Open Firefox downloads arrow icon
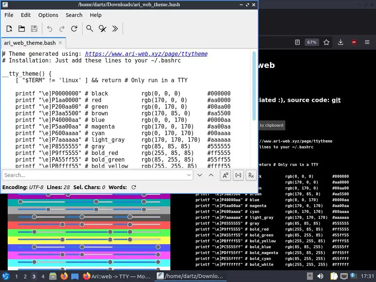The height and width of the screenshot is (282, 376). pos(340,42)
